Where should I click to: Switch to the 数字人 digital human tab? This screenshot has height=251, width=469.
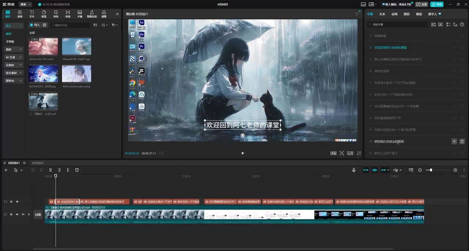[x=435, y=14]
